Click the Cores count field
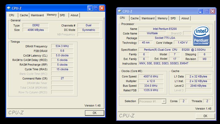 point(183,101)
